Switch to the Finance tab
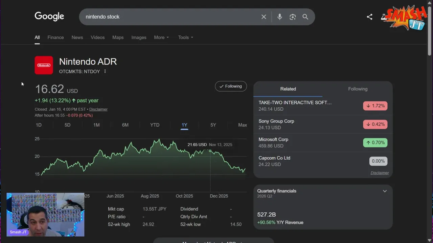 coord(55,37)
